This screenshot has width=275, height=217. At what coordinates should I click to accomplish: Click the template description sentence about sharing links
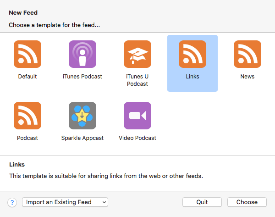tap(106, 176)
